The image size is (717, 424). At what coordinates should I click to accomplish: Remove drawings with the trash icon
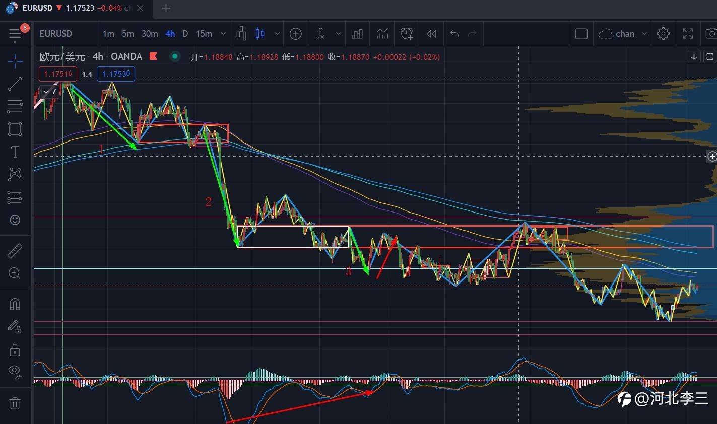pyautogui.click(x=15, y=403)
